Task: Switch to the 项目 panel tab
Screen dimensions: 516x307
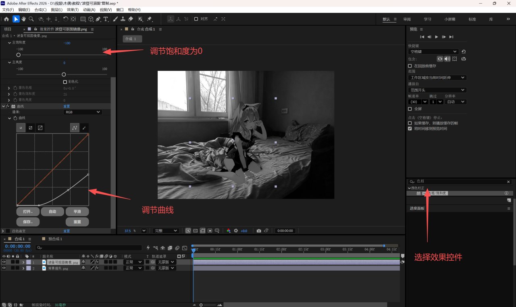Action: 8,29
